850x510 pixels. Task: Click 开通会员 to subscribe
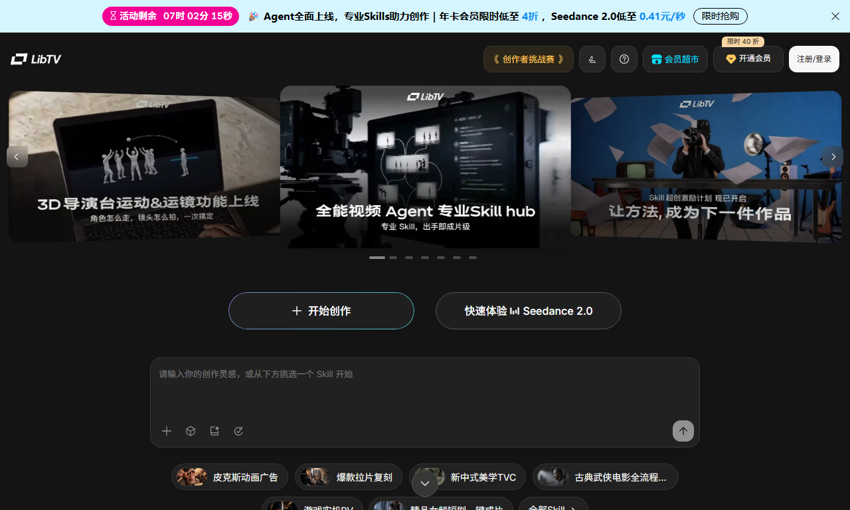[748, 59]
